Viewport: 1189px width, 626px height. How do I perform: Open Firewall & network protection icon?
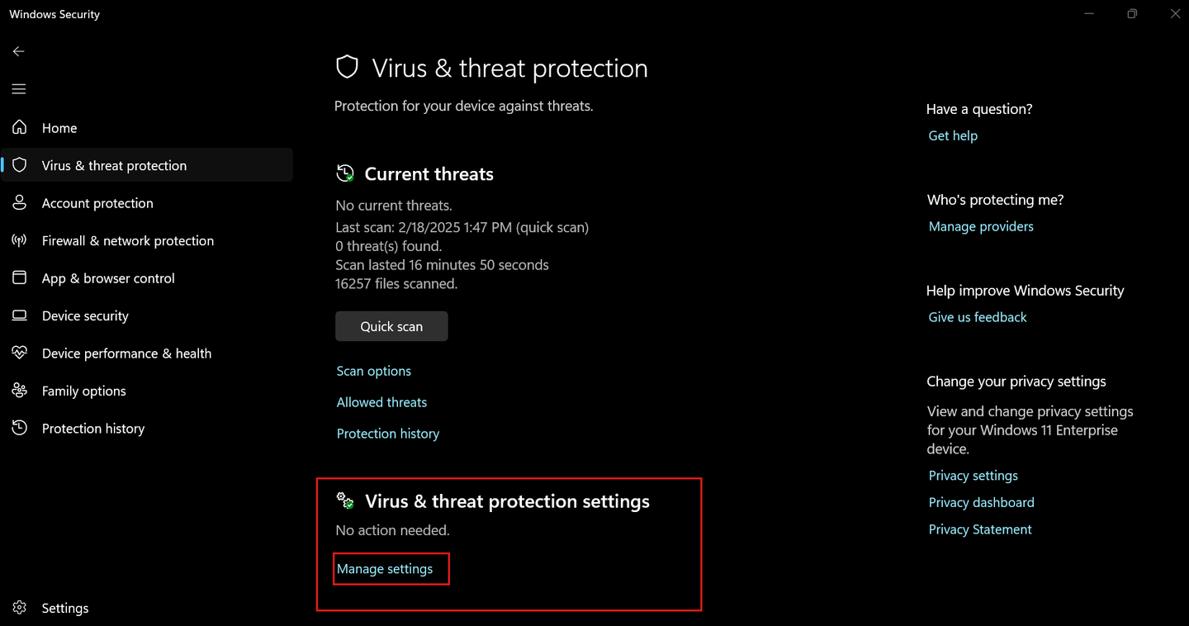[19, 240]
